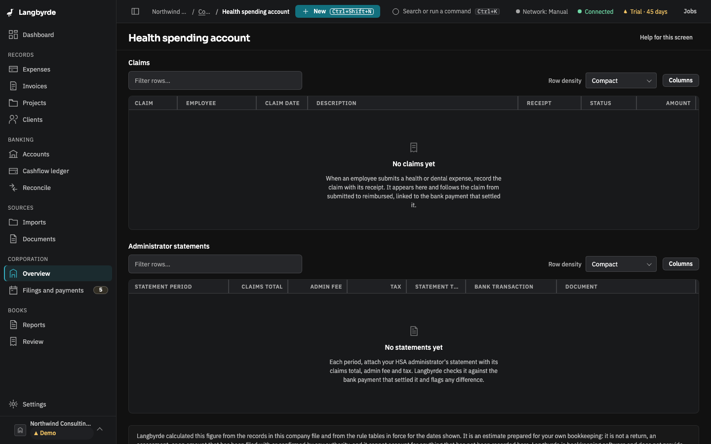This screenshot has height=444, width=711.
Task: Open the Invoices document icon
Action: pyautogui.click(x=13, y=86)
